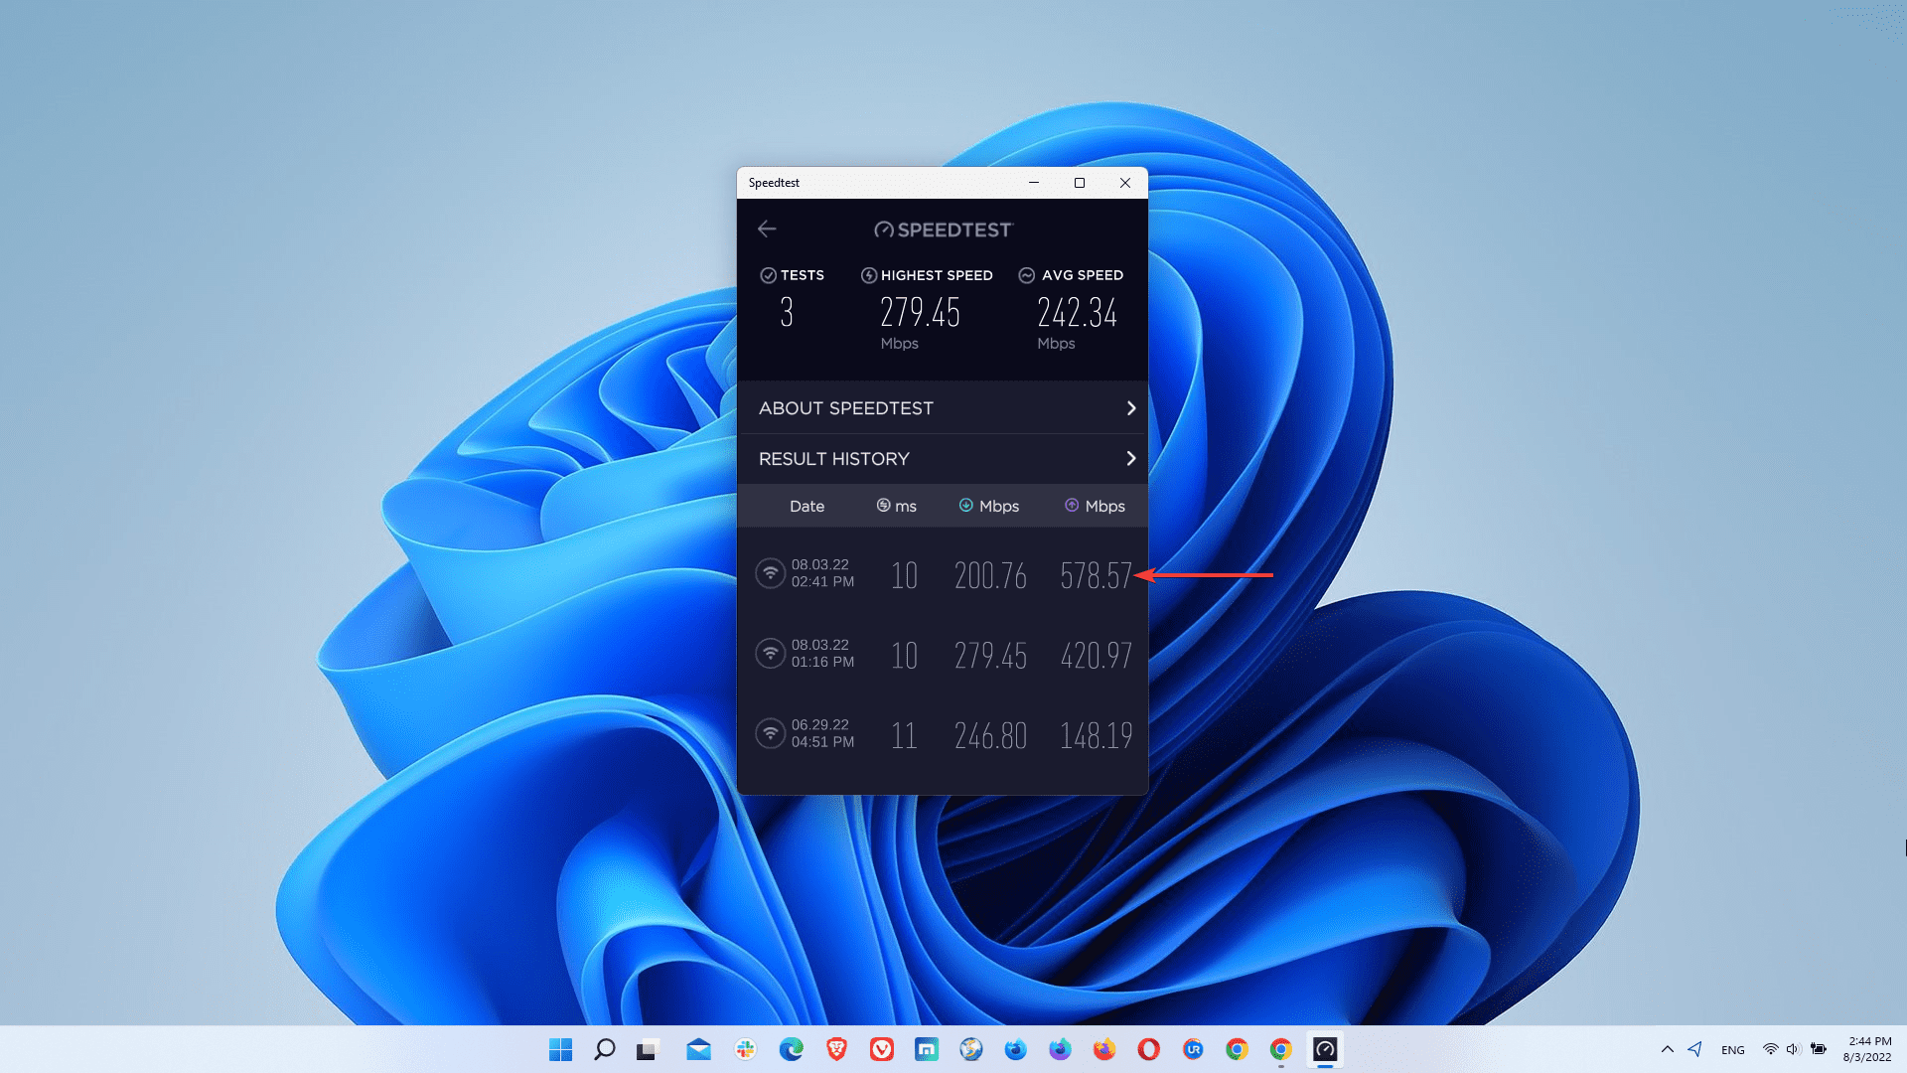Sort results by the Date column
This screenshot has height=1073, width=1907.
pyautogui.click(x=807, y=507)
